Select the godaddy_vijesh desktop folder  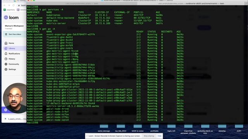(x=205, y=129)
